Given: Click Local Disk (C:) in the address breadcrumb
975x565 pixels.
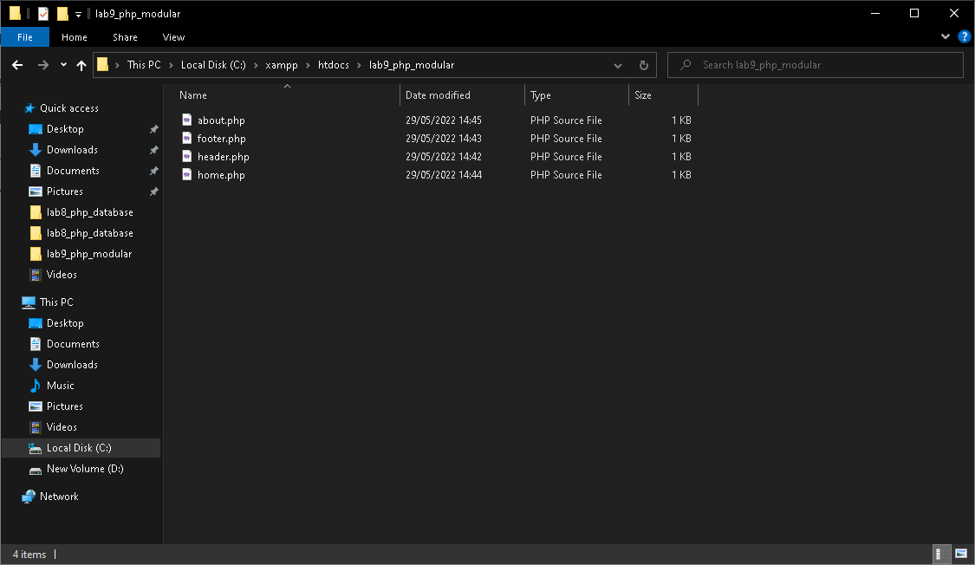Looking at the screenshot, I should (213, 65).
